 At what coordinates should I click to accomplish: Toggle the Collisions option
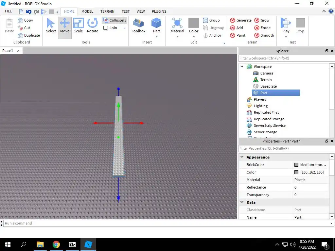[x=115, y=20]
